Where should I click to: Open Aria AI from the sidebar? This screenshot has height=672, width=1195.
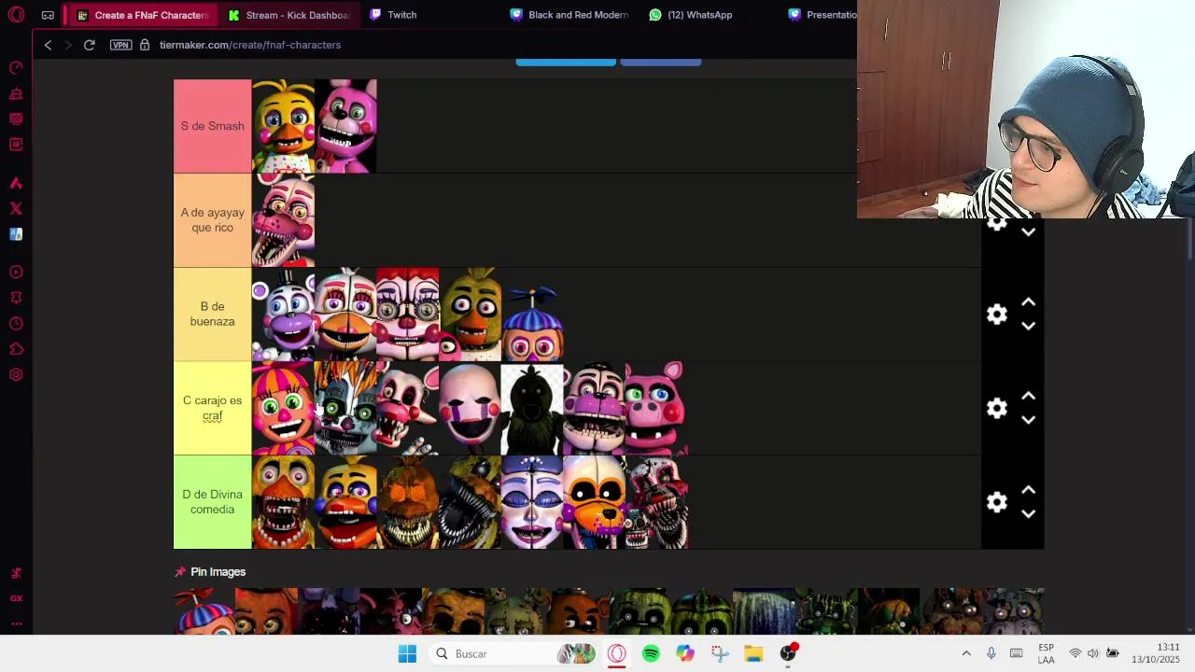click(16, 183)
